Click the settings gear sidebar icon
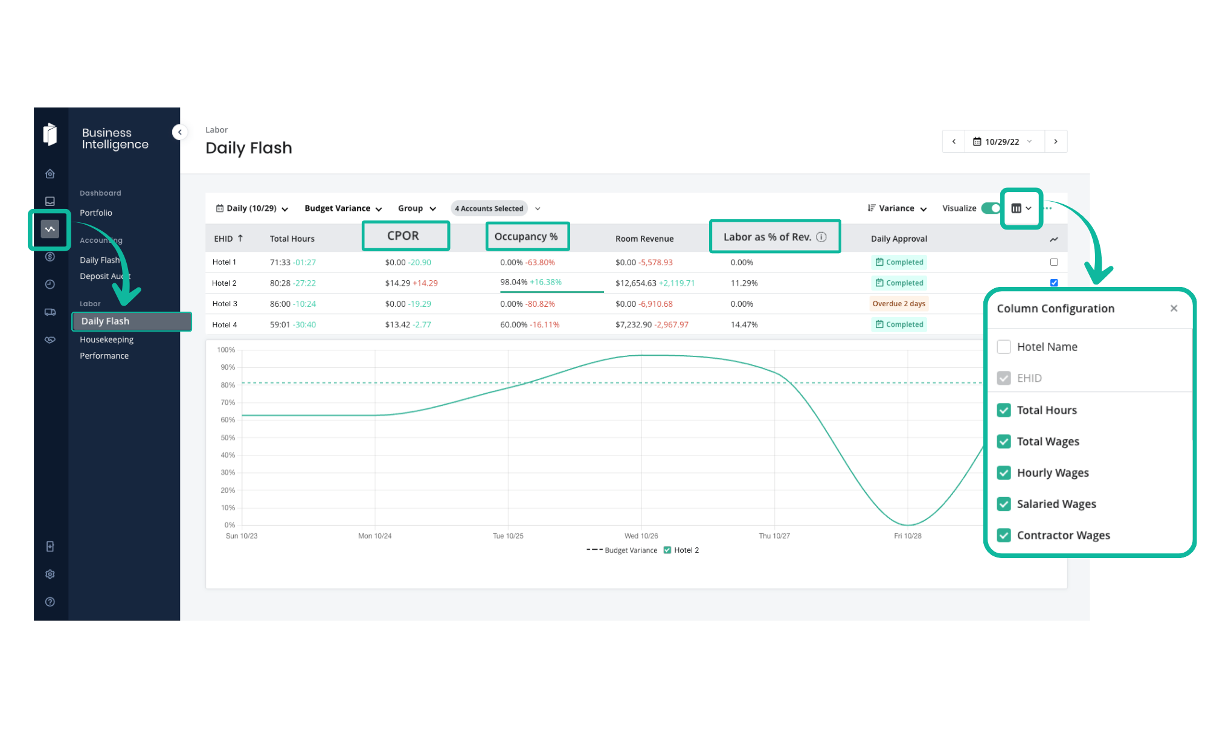Image resolution: width=1208 pixels, height=755 pixels. [x=50, y=574]
